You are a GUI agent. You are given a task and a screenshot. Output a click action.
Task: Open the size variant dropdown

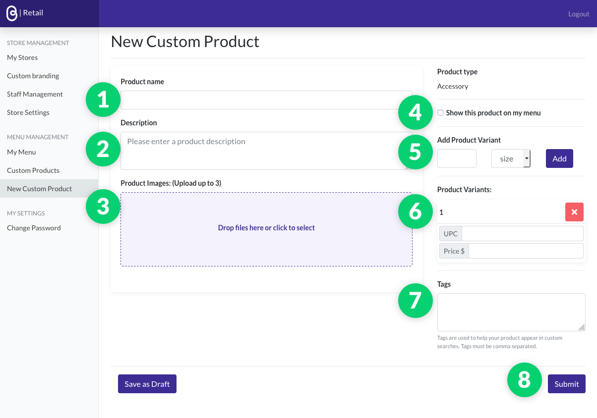(x=511, y=159)
